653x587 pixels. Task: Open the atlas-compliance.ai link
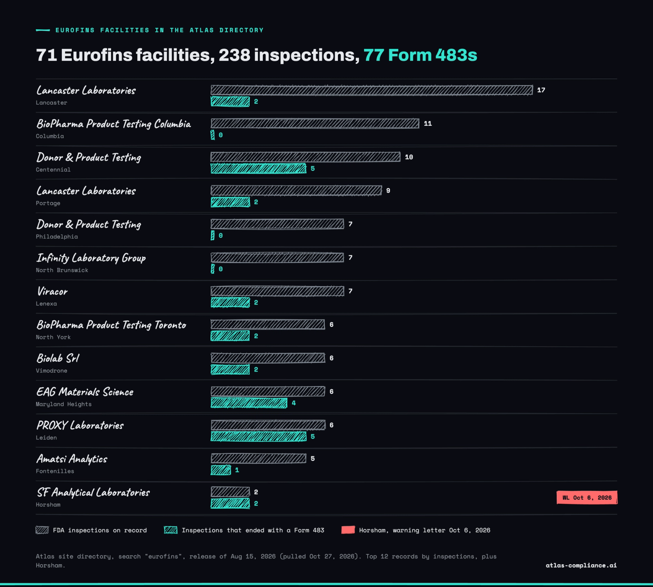point(581,565)
